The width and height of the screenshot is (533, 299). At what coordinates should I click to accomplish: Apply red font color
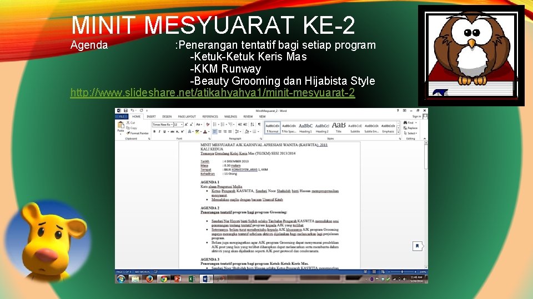tap(205, 132)
